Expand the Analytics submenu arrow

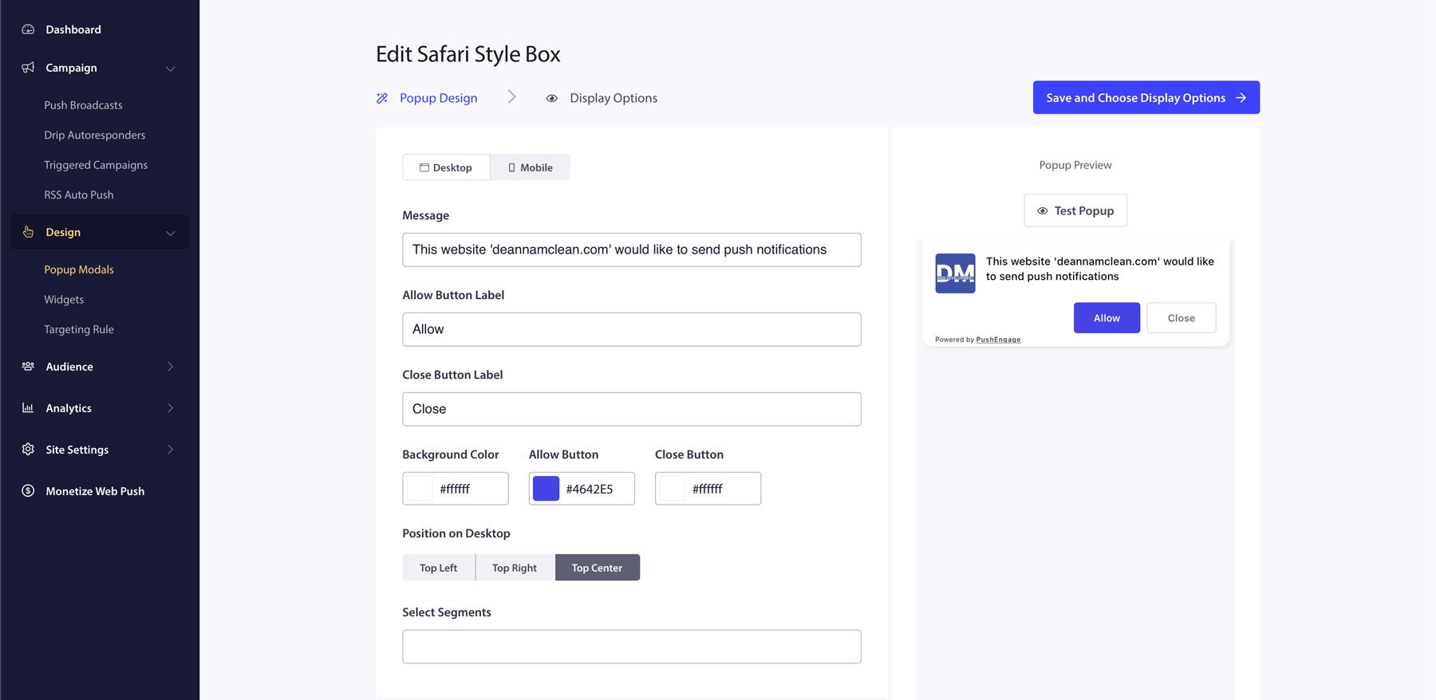[x=170, y=408]
